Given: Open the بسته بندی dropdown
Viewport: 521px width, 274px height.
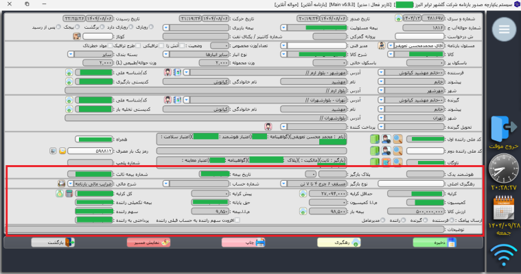Looking at the screenshot, I should (71, 53).
